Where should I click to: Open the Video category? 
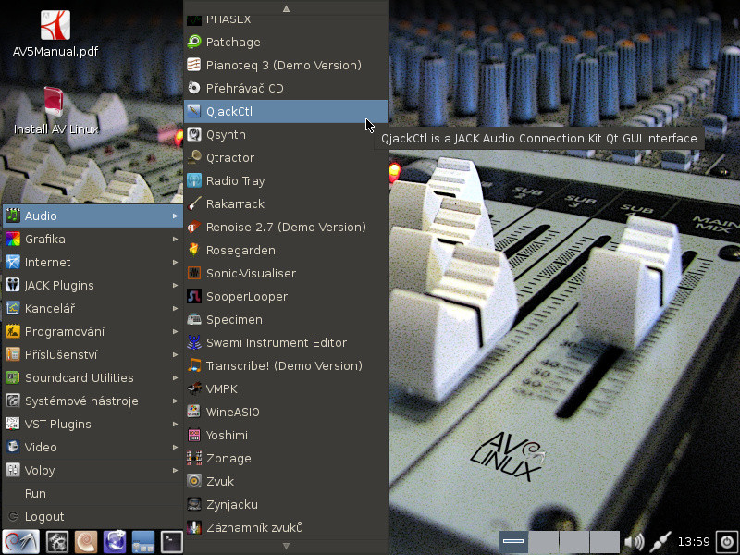[x=92, y=447]
